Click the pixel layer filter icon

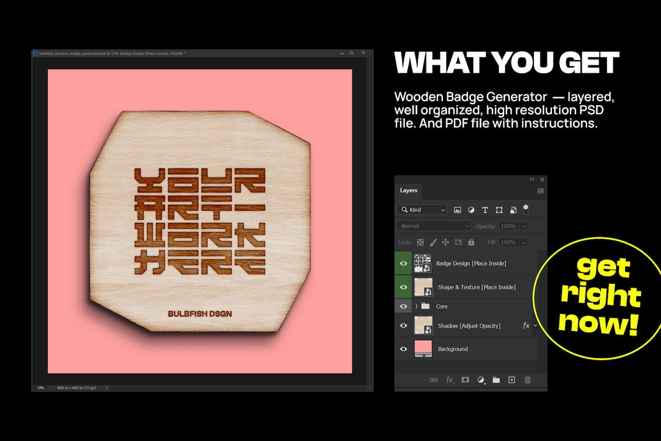coord(457,210)
